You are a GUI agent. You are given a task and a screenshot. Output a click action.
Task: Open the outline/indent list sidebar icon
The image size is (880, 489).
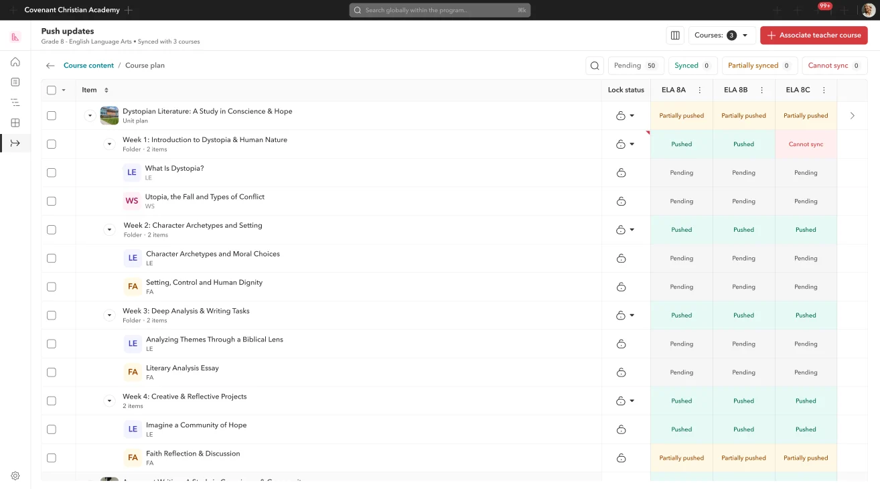pyautogui.click(x=15, y=102)
